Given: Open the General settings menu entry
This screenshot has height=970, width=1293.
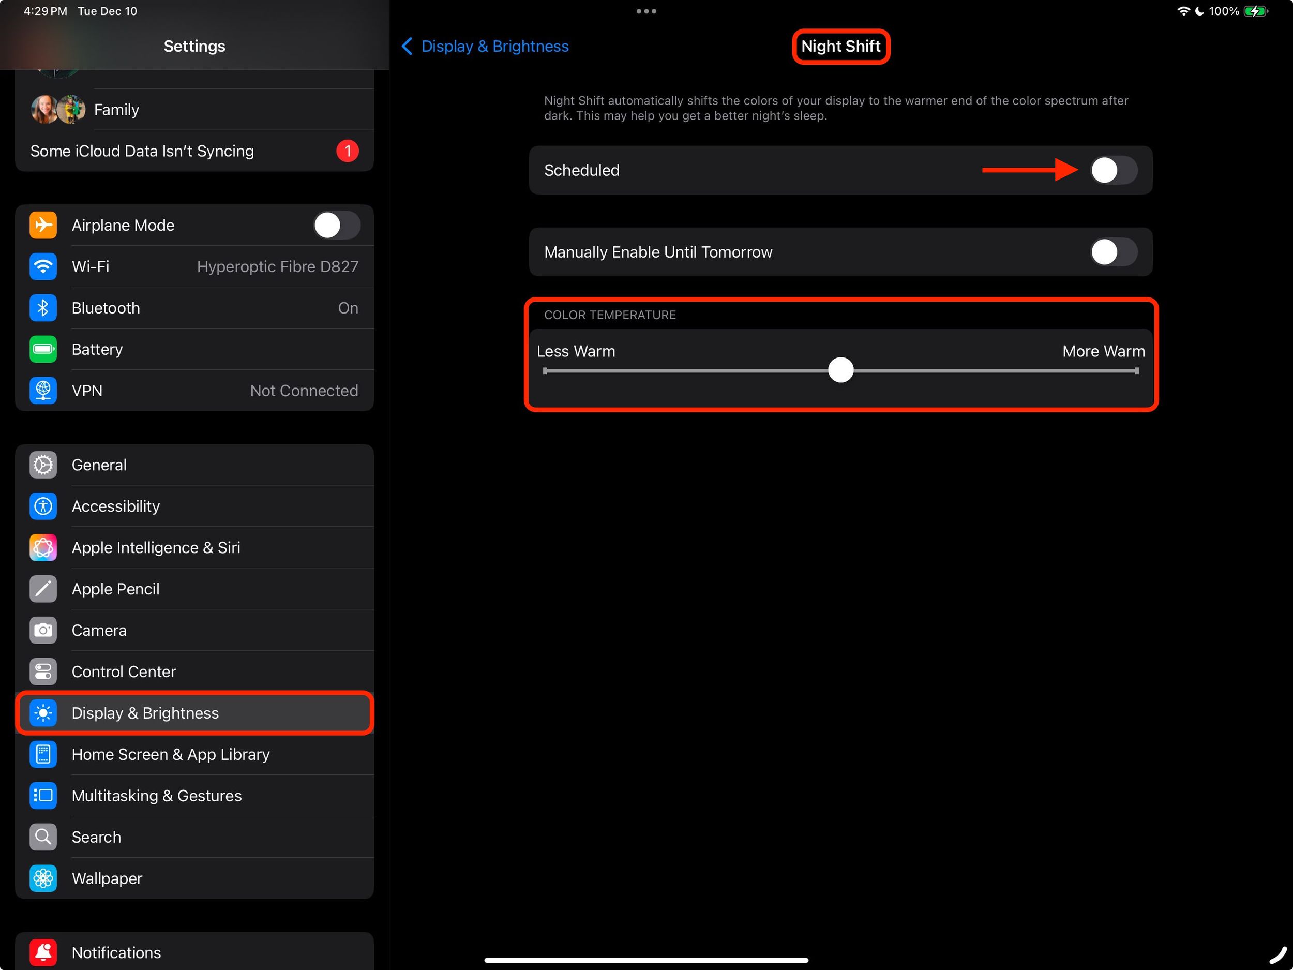Looking at the screenshot, I should (x=99, y=464).
